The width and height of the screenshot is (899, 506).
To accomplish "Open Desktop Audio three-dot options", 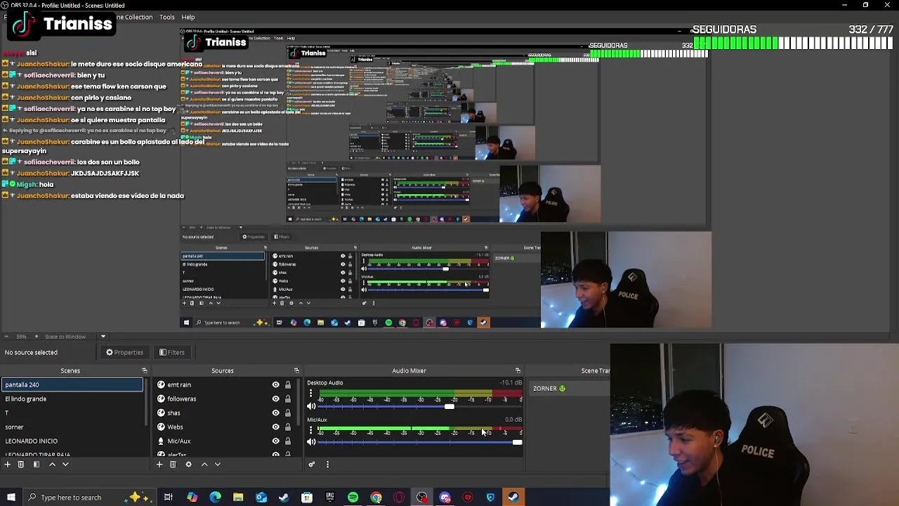I will (x=311, y=394).
